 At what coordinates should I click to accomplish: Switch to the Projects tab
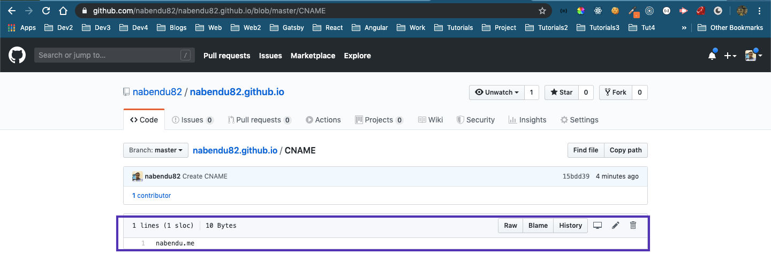[379, 120]
